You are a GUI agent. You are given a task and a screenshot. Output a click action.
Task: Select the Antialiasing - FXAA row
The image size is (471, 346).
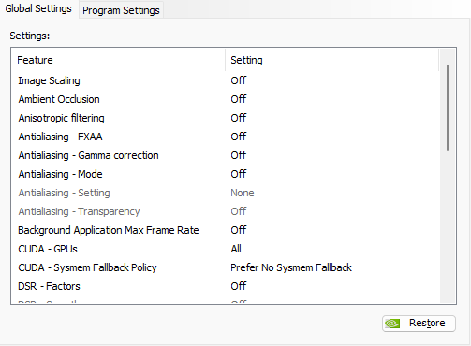coord(226,137)
